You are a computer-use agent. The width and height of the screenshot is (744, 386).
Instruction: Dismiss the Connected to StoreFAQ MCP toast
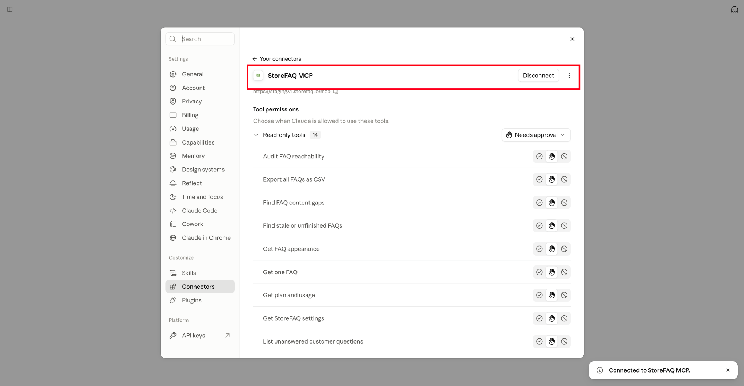(x=728, y=370)
